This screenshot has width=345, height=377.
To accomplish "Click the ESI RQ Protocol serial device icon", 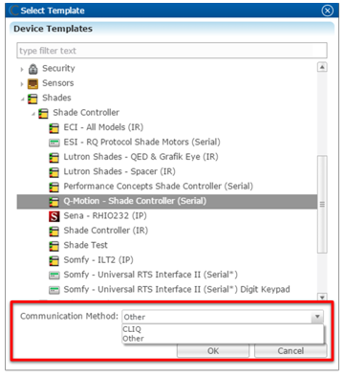I will click(x=54, y=143).
